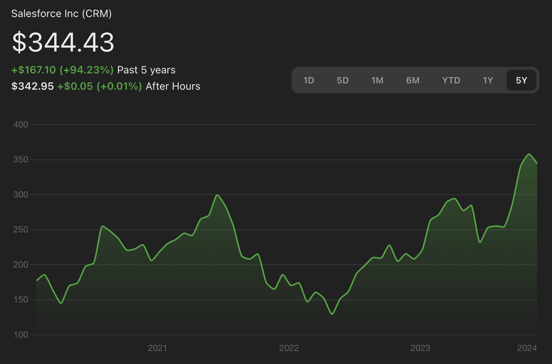Click the Past 5 years label
The width and height of the screenshot is (552, 364).
tap(146, 70)
